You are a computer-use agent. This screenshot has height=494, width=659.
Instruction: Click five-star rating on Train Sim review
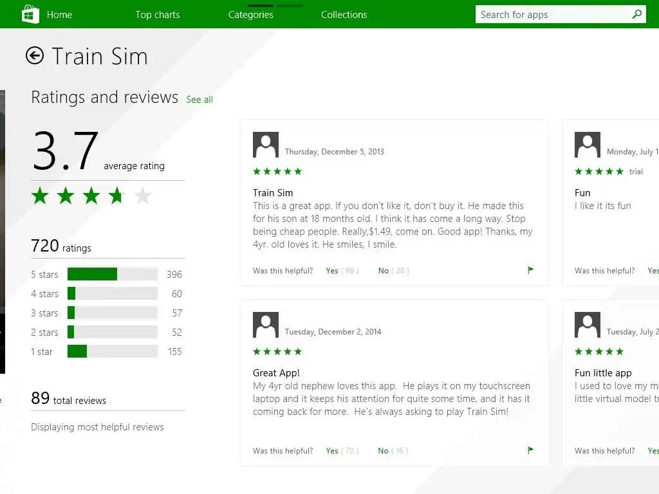(x=277, y=171)
